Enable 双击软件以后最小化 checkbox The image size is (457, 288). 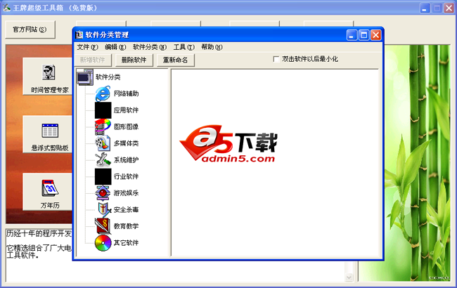[x=276, y=59]
